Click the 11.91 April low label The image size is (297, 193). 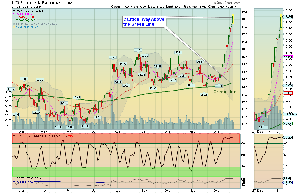pyautogui.click(x=16, y=114)
